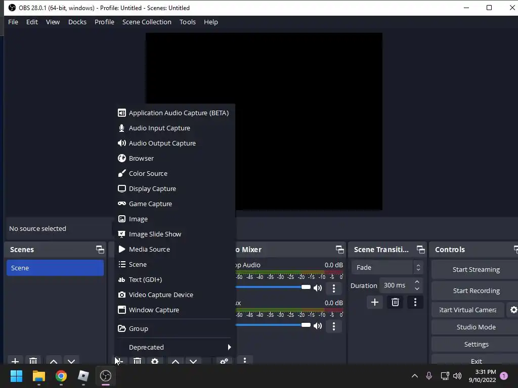Viewport: 518px width, 388px height.
Task: Add a Browser source
Action: pos(175,158)
